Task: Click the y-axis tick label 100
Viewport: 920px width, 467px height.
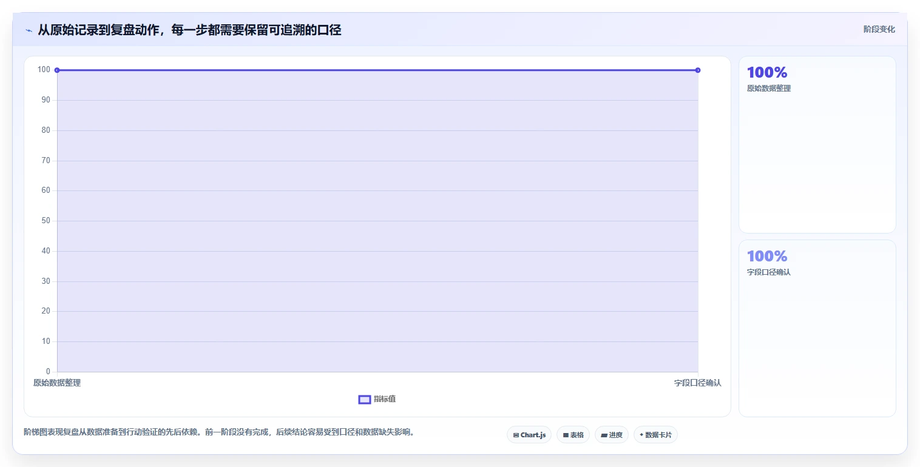Action: 44,70
